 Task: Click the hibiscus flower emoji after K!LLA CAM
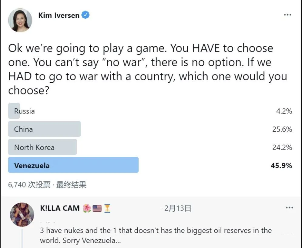click(x=87, y=208)
